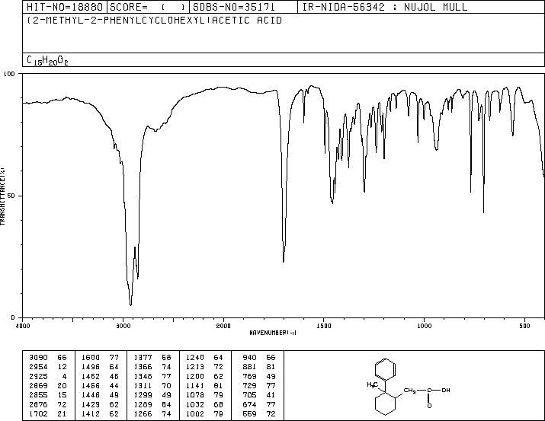545x421 pixels.
Task: Click the TRANSMITTANCE(%) y-axis label
Action: click(x=4, y=195)
